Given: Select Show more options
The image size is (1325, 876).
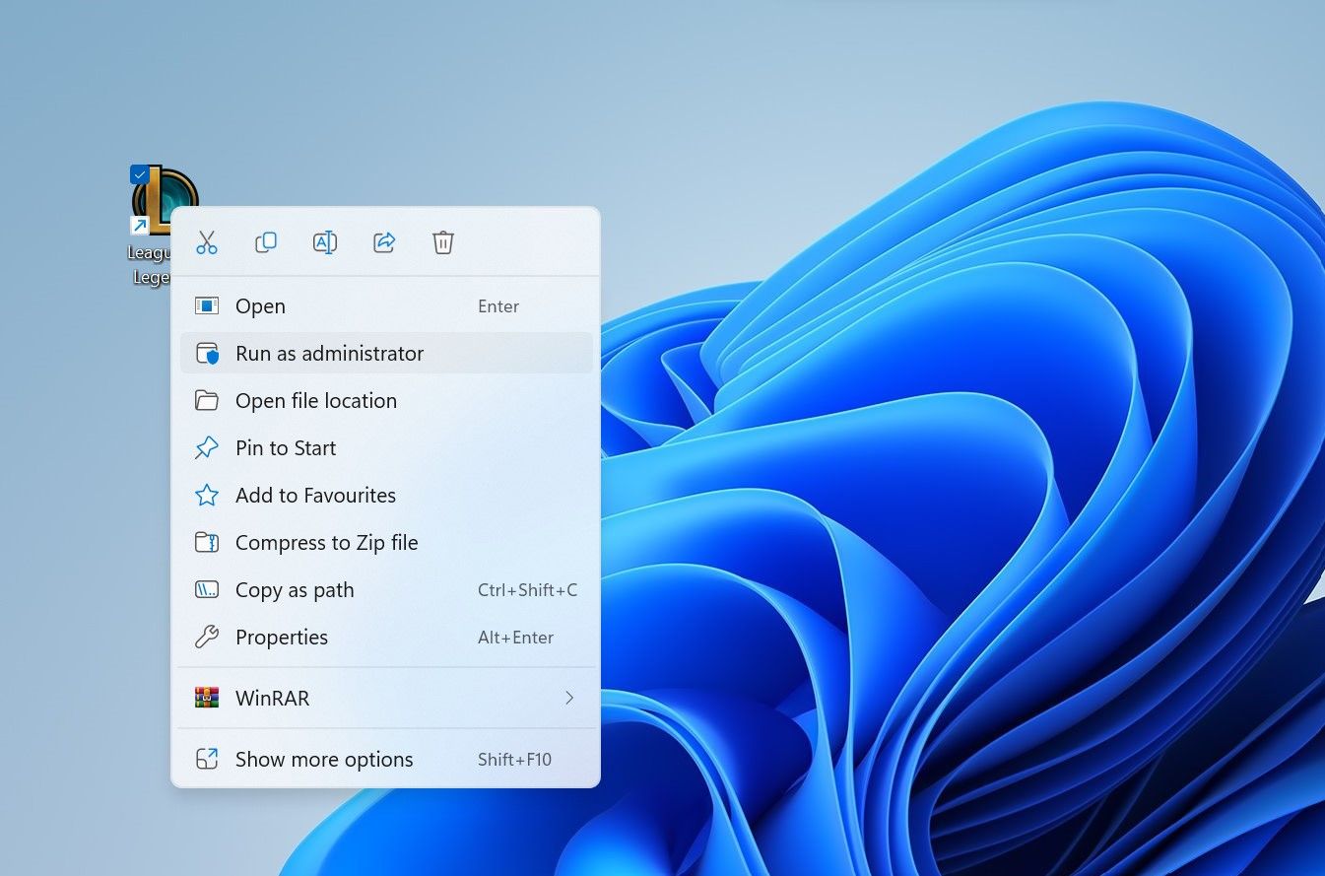Looking at the screenshot, I should point(386,760).
